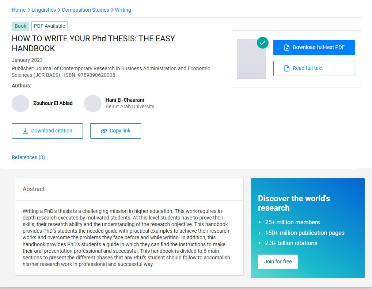Open the Linguistics breadcrumb link
The image size is (372, 289).
coord(44,10)
